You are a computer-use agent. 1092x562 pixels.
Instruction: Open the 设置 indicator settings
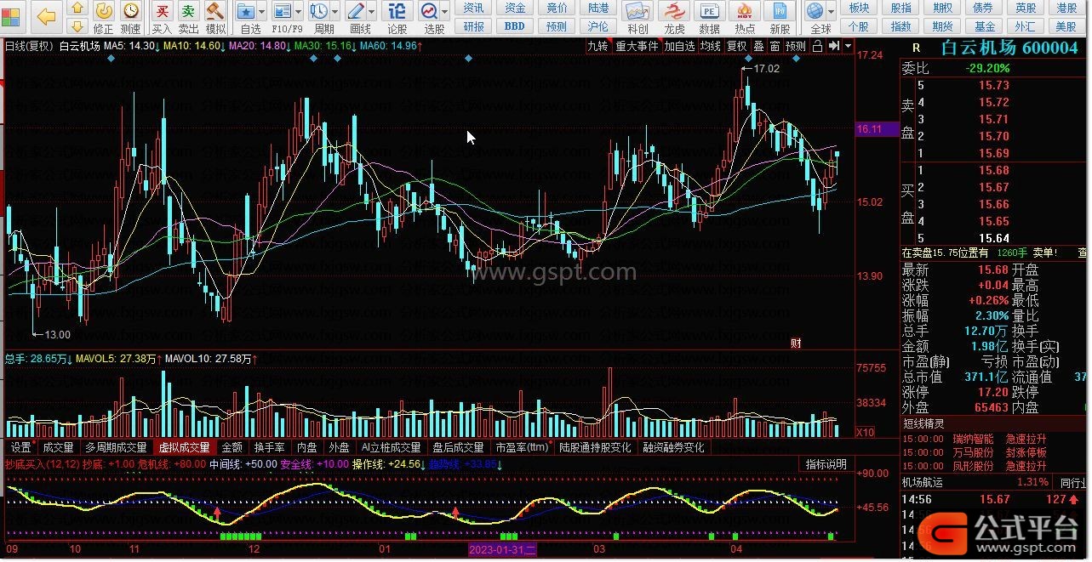click(20, 447)
